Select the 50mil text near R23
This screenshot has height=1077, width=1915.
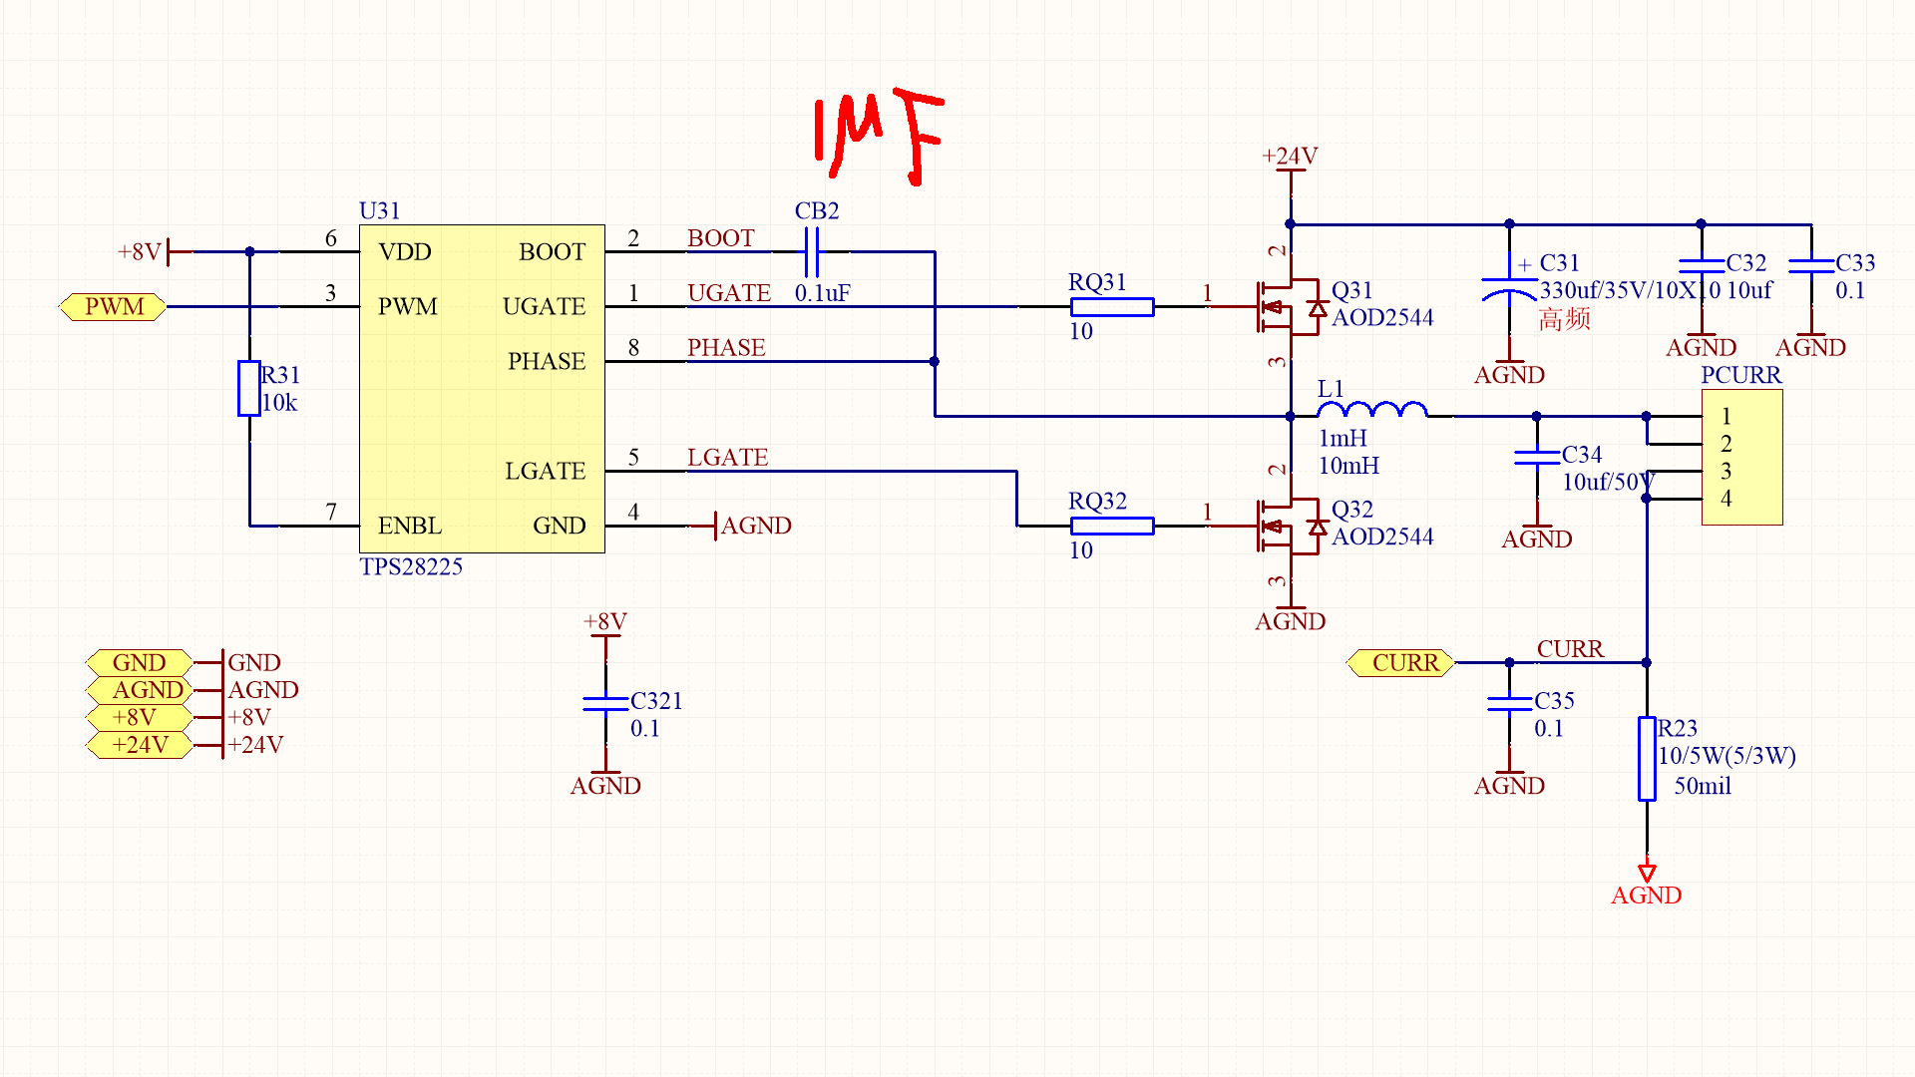coord(1703,786)
